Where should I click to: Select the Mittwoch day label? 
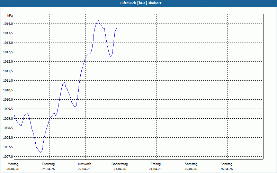[84, 164]
